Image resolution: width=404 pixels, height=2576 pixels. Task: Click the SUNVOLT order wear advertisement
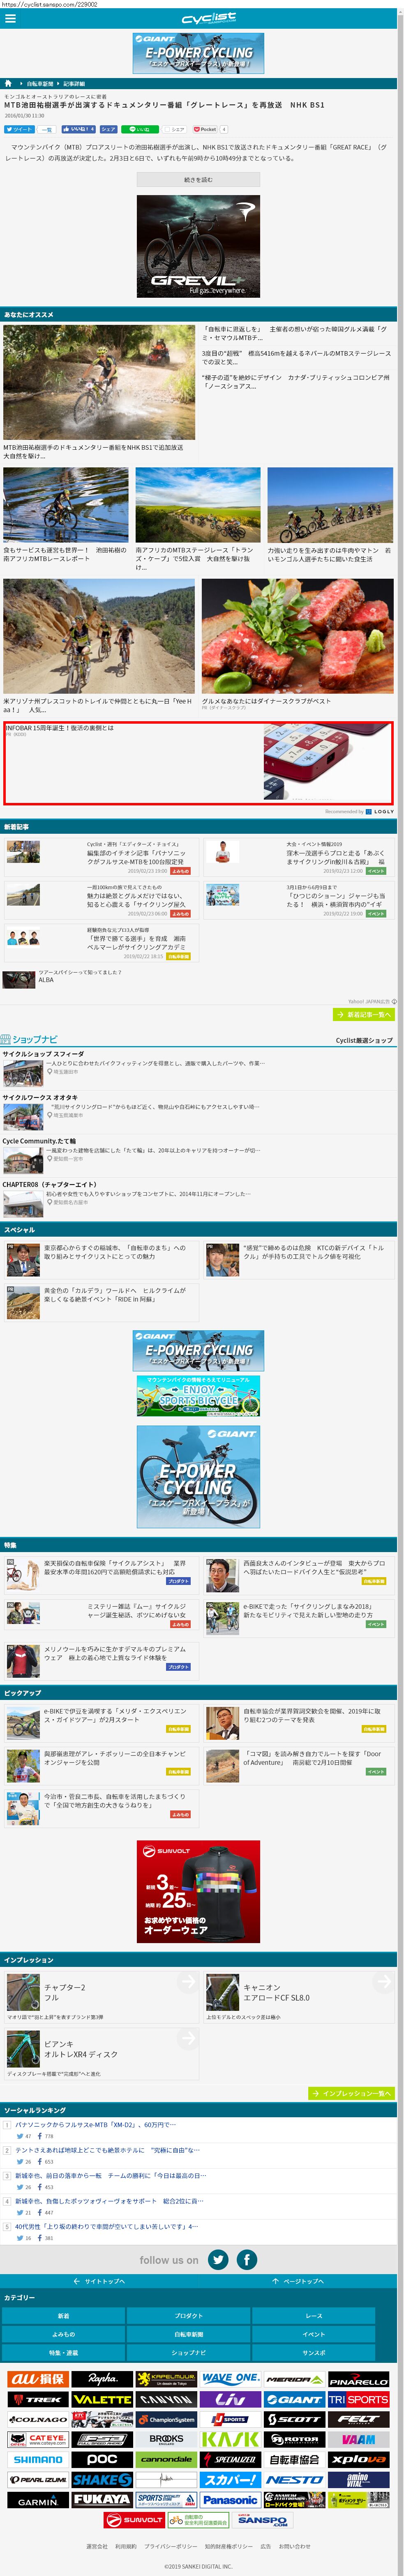pos(198,1892)
